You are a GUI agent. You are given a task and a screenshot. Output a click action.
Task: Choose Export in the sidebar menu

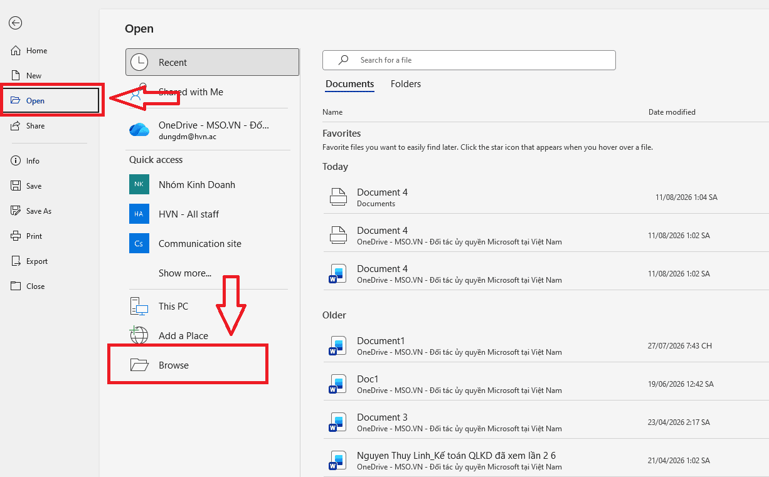pyautogui.click(x=50, y=261)
